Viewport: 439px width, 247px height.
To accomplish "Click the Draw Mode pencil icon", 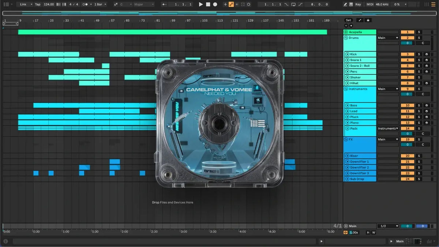I will [346, 4].
